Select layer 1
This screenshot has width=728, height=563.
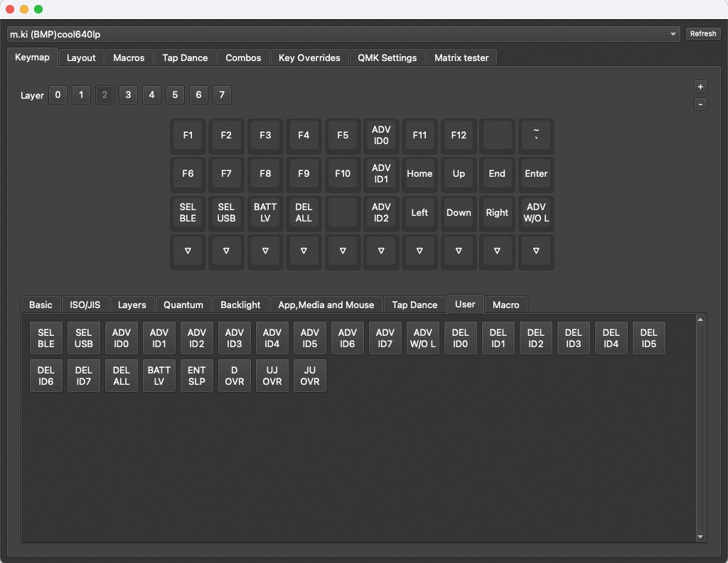[81, 95]
